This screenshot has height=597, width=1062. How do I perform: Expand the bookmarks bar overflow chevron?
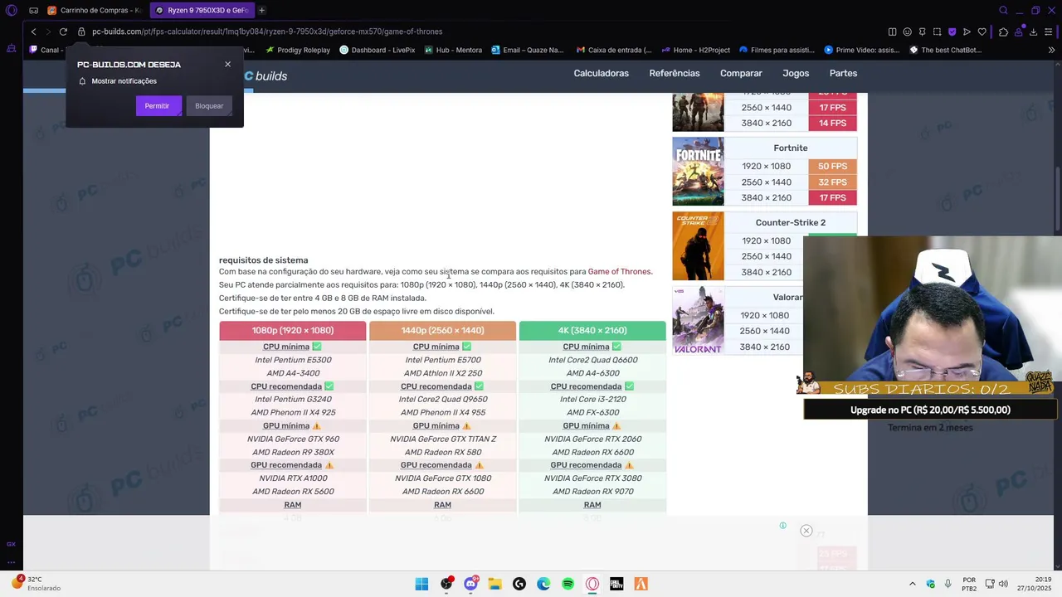click(x=1051, y=50)
